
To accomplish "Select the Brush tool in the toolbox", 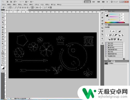I will pyautogui.click(x=3, y=30).
